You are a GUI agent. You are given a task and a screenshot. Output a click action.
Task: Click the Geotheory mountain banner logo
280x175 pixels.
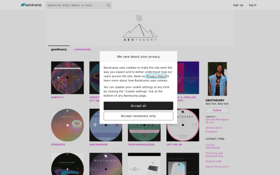140,28
